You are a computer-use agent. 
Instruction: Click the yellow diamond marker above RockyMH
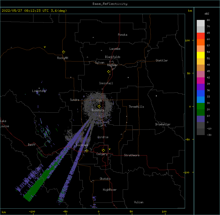pos(64,52)
